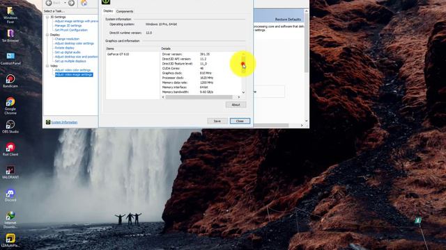This screenshot has width=446, height=250.
Task: Click the Close button in System Information
Action: tap(240, 121)
